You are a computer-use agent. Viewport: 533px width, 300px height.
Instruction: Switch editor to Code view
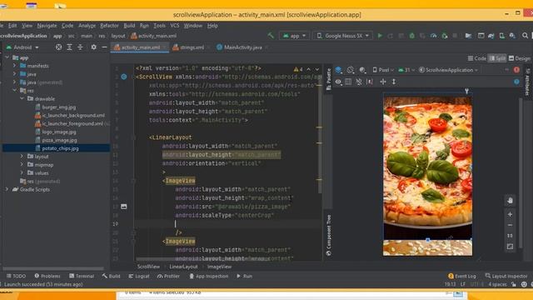coord(477,58)
